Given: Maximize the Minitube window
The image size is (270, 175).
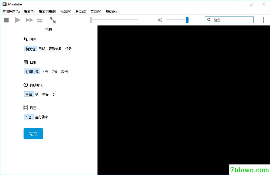Looking at the screenshot, I should [251, 4].
